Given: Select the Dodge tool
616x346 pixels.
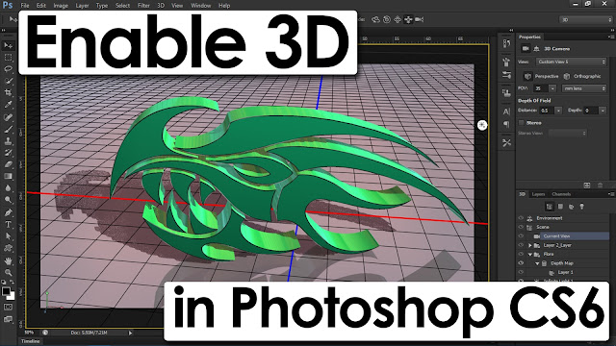Looking at the screenshot, I should pyautogui.click(x=8, y=200).
